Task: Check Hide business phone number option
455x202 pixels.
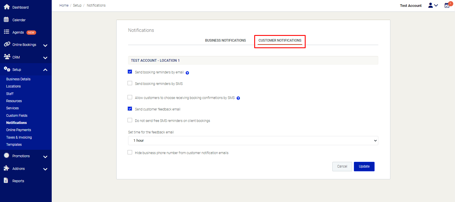Action: click(130, 152)
